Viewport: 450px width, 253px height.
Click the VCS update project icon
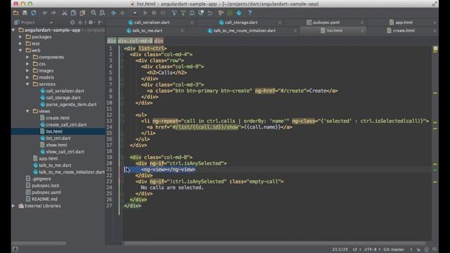click(174, 13)
